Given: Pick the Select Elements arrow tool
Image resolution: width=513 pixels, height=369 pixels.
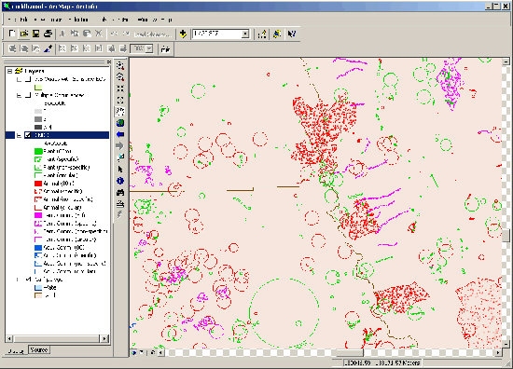Looking at the screenshot, I should (120, 169).
